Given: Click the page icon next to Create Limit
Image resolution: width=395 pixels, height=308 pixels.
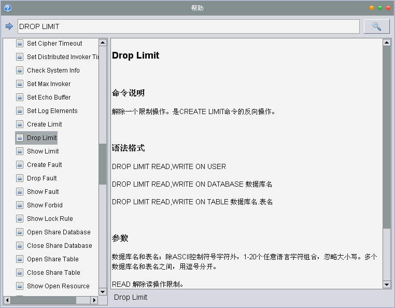Looking at the screenshot, I should coord(20,124).
